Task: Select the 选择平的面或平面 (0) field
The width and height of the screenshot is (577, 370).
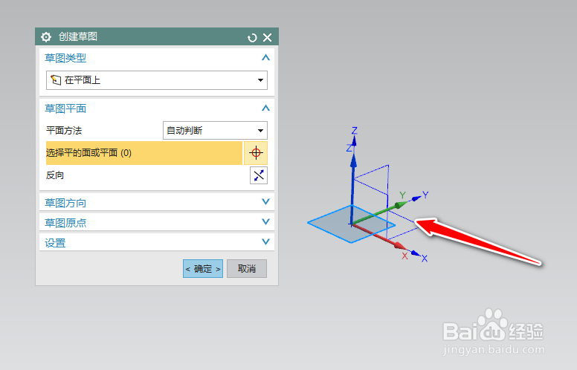Action: pyautogui.click(x=144, y=152)
